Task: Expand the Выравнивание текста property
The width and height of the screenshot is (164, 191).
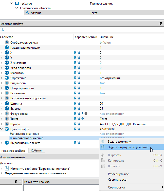Action: pyautogui.click(x=2, y=143)
